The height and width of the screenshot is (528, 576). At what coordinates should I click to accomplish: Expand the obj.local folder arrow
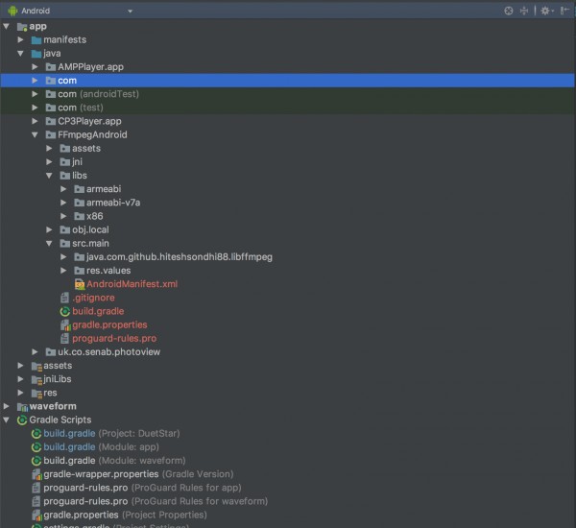(x=49, y=230)
